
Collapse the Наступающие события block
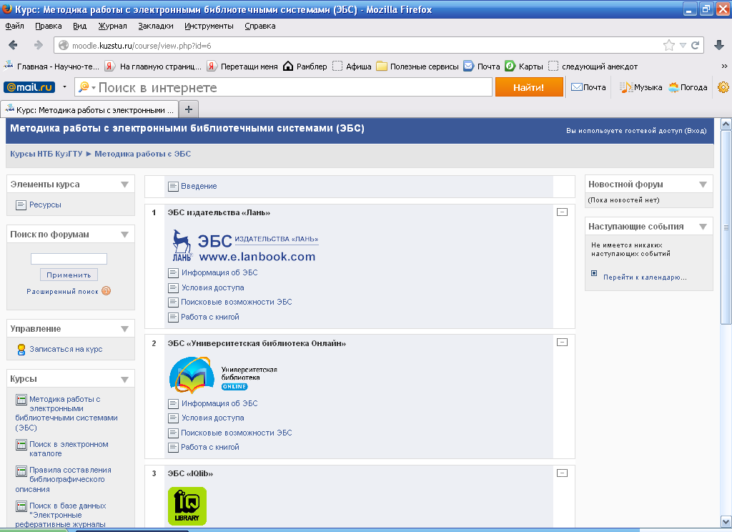tap(703, 227)
